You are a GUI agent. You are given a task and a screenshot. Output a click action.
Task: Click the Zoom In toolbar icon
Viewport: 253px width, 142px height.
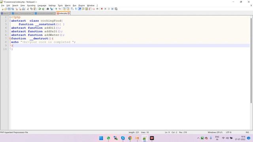tap(56, 9)
